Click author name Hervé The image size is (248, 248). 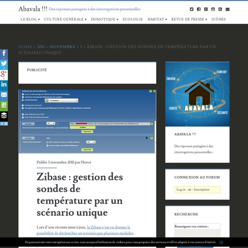click(x=86, y=162)
